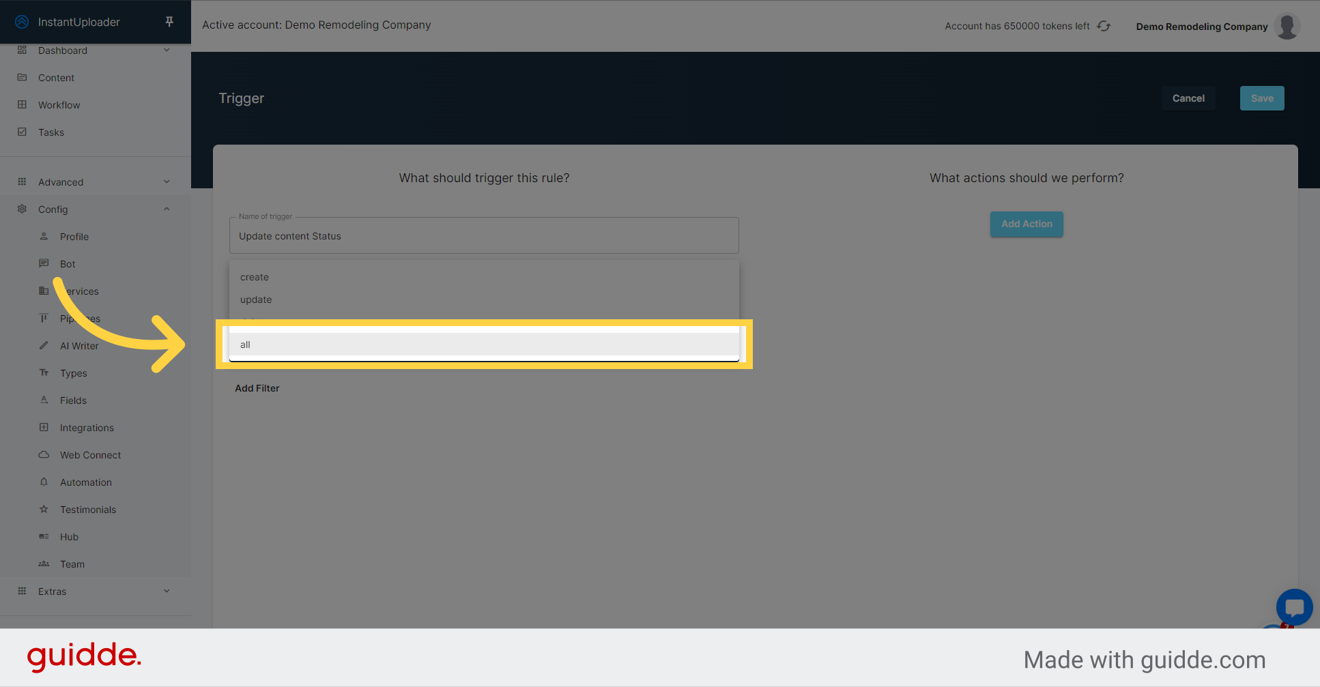Click inside the Name of trigger field
1320x687 pixels.
pos(484,235)
